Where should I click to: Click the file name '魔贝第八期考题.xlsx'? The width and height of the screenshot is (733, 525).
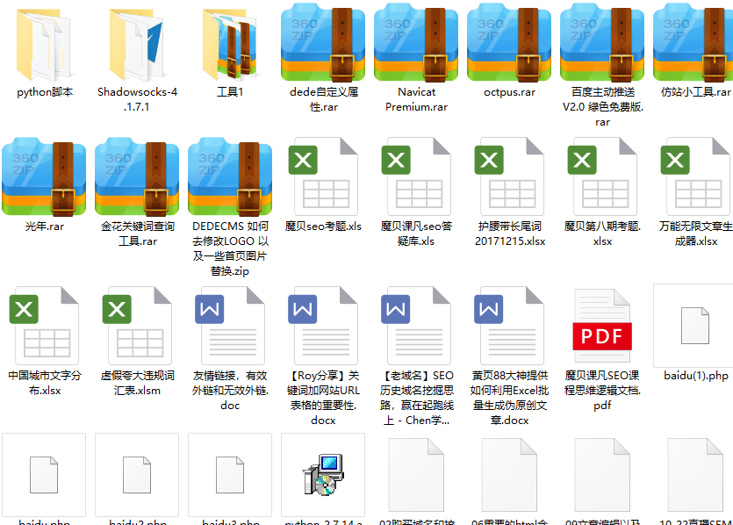pos(602,234)
